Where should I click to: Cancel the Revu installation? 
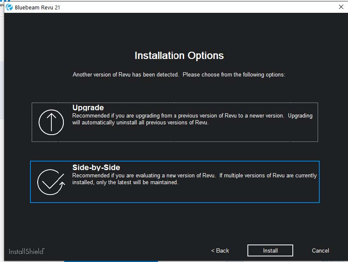tap(320, 250)
